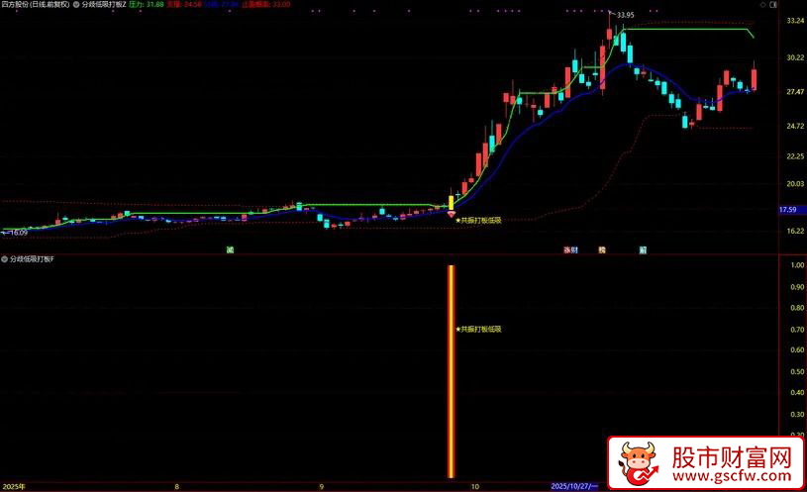The height and width of the screenshot is (492, 807).
Task: Select the last red candlestick on the right
Action: click(x=754, y=79)
